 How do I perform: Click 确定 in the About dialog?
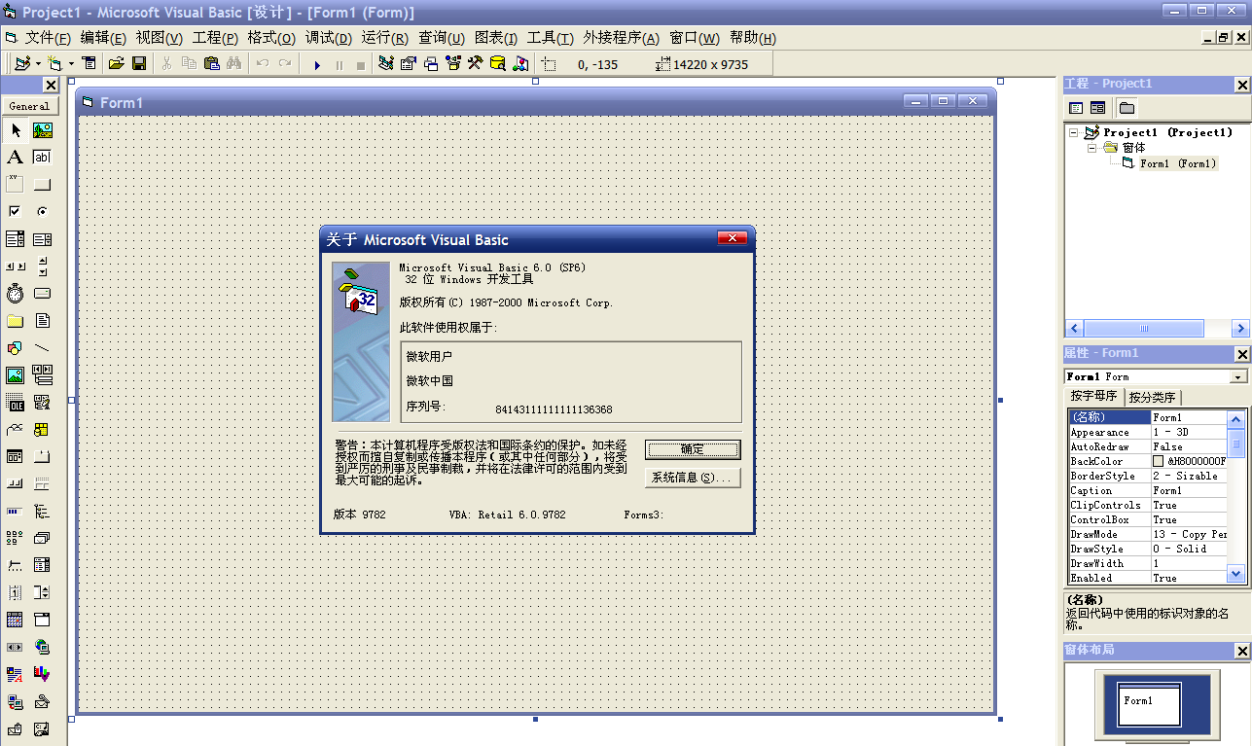tap(693, 449)
